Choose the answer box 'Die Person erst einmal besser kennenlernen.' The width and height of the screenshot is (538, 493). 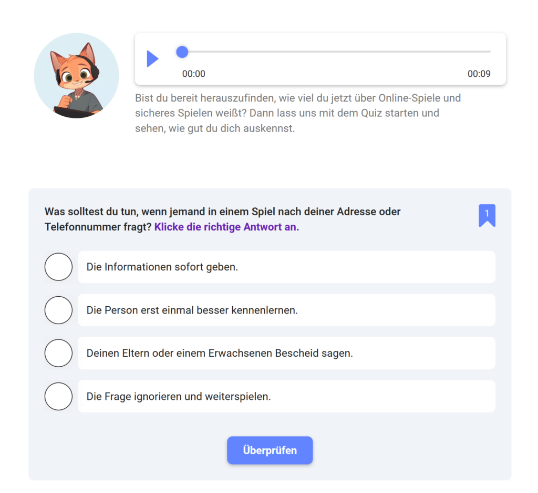pyautogui.click(x=286, y=310)
